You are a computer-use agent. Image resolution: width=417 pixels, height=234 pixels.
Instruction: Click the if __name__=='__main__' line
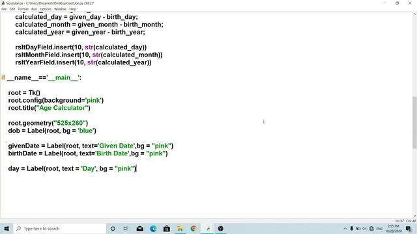[x=41, y=78]
